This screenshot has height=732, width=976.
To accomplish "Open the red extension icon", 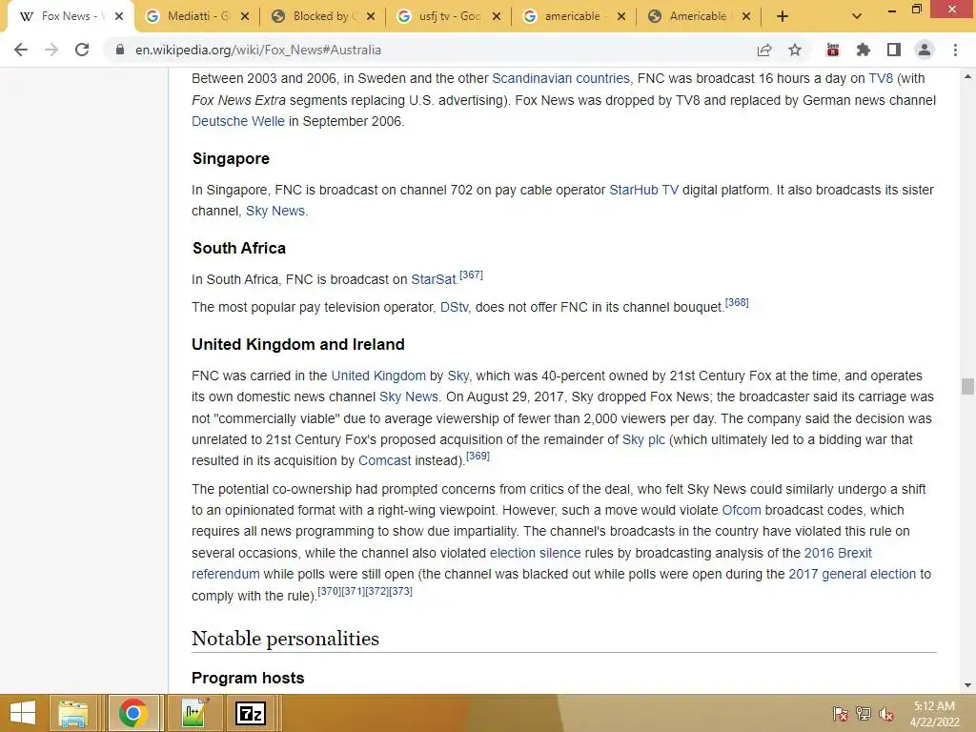I will 833,50.
